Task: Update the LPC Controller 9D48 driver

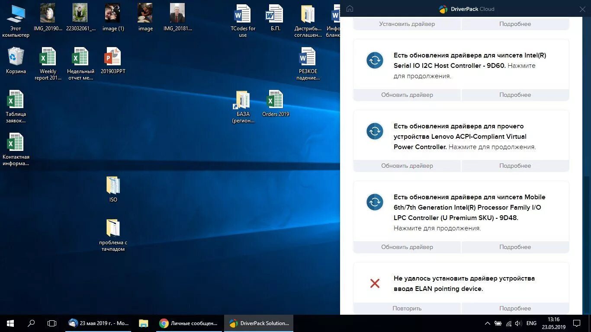Action: 407,247
